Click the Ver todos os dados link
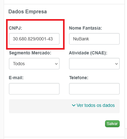127x139 pixels. pos(95,105)
